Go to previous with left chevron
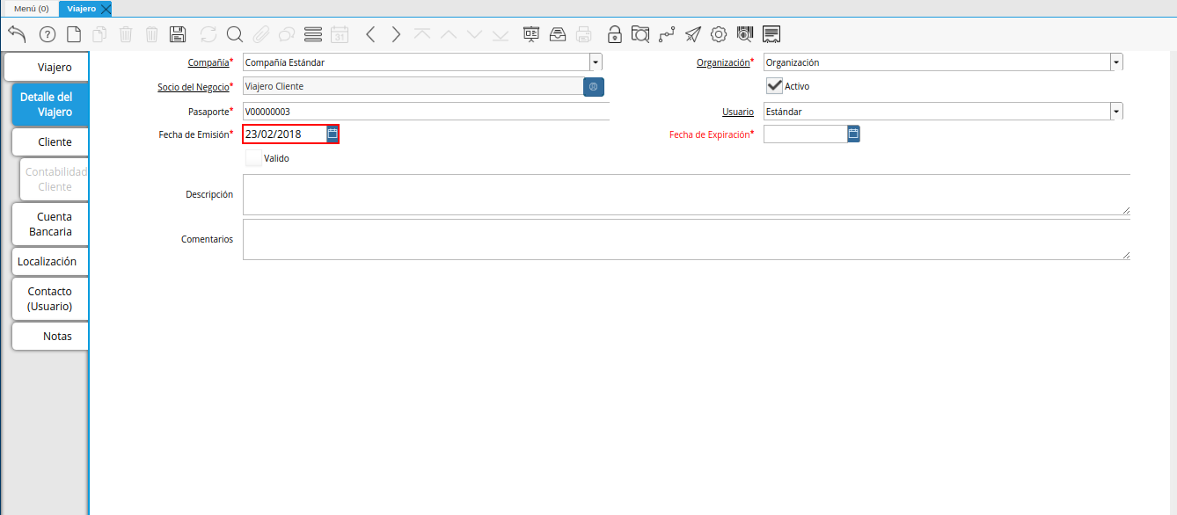This screenshot has width=1177, height=515. tap(370, 34)
